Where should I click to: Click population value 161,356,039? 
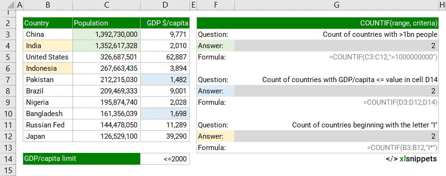tap(107, 114)
